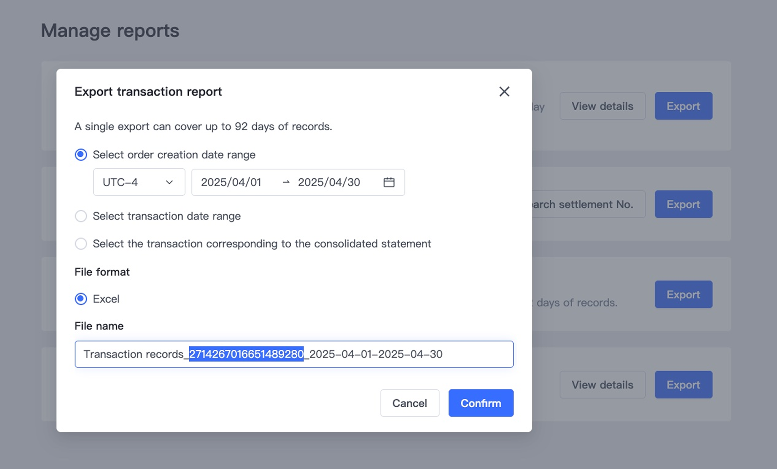
Task: Click Export beside search settlement No.
Action: coord(683,204)
